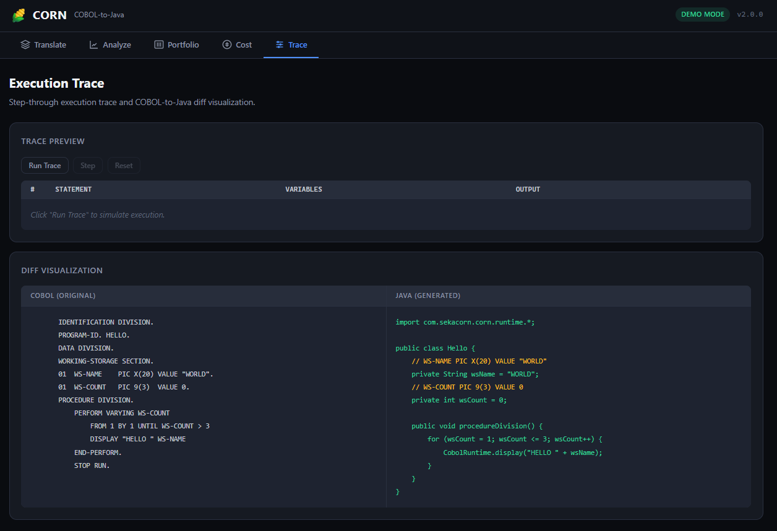This screenshot has width=777, height=531.
Task: Hit the Reset button
Action: [x=124, y=166]
